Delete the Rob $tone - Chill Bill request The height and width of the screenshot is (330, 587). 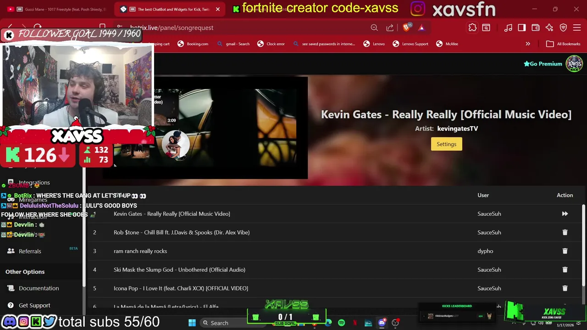click(565, 232)
